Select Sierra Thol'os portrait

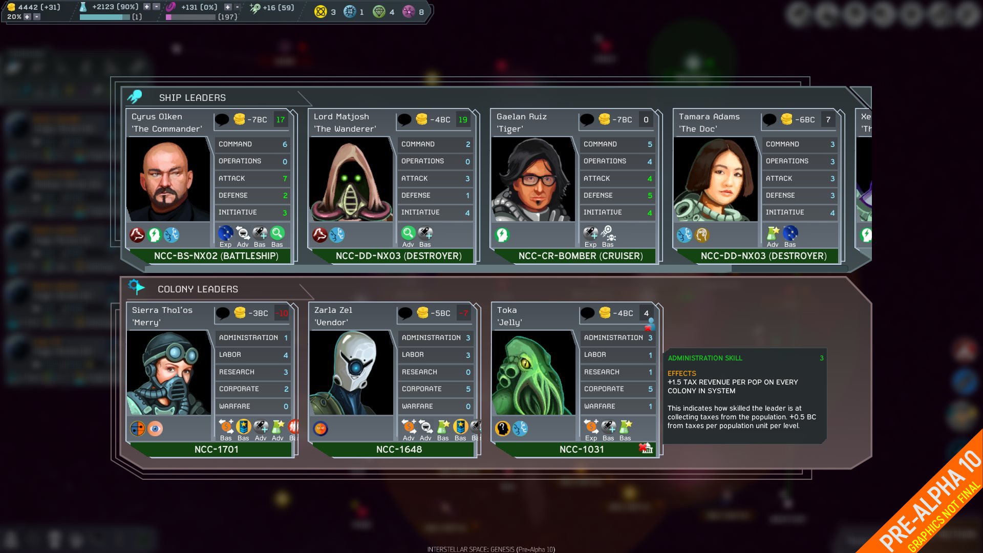tap(168, 373)
